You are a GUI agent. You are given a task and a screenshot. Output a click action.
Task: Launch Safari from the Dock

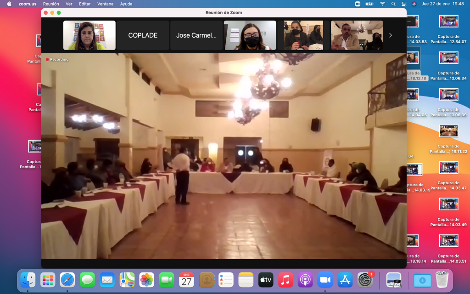67,280
